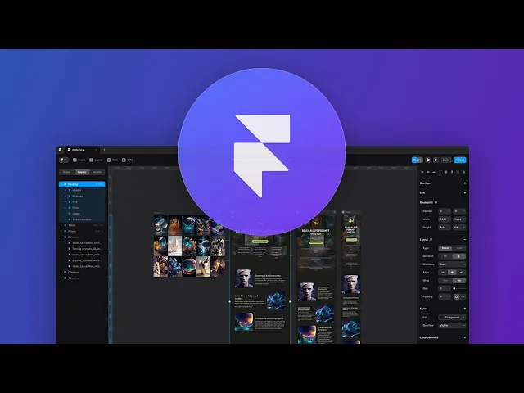Click the align bottom icon

coord(452,172)
